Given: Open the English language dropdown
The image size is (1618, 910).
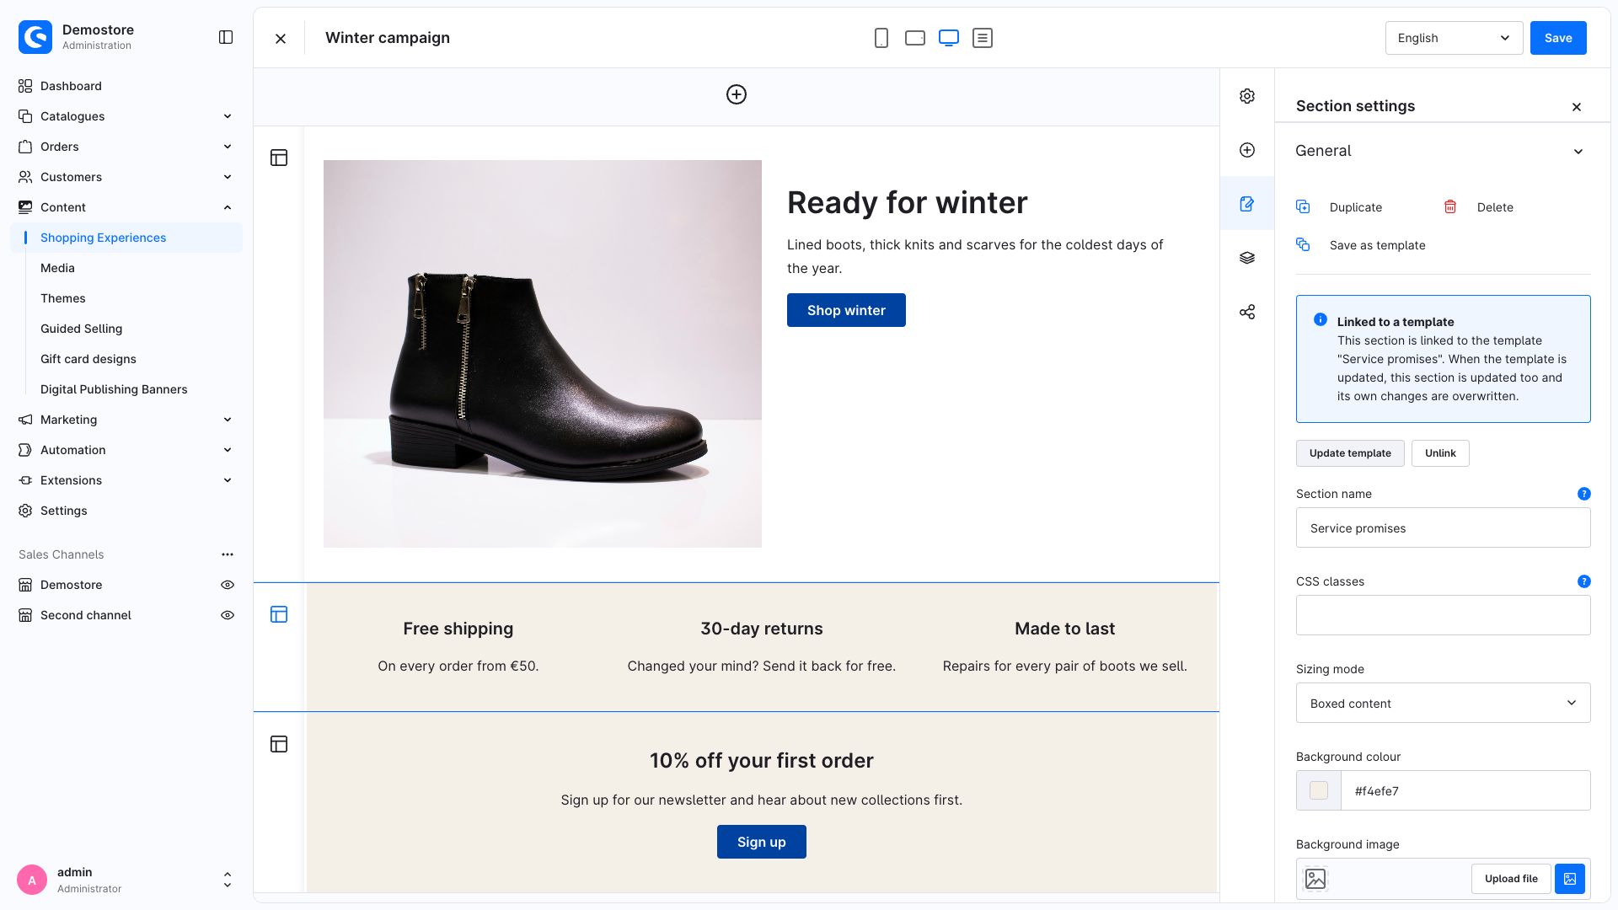Looking at the screenshot, I should [x=1454, y=38].
